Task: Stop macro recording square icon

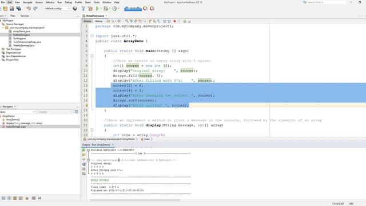Action: click(179, 21)
